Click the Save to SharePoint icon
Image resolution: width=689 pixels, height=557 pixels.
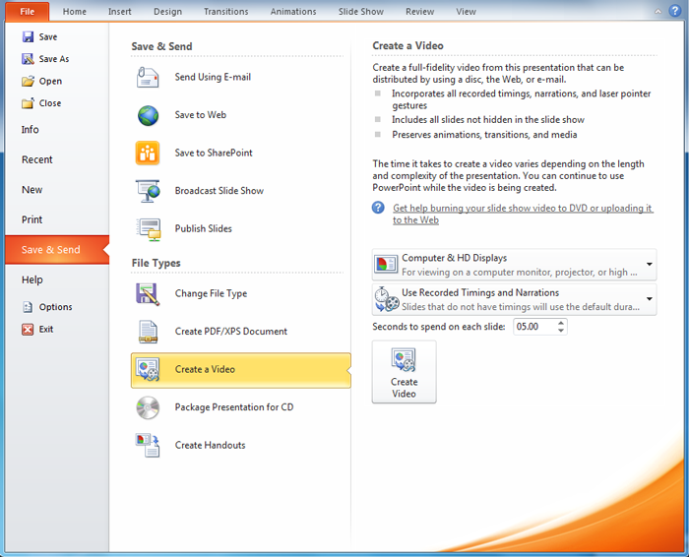148,154
